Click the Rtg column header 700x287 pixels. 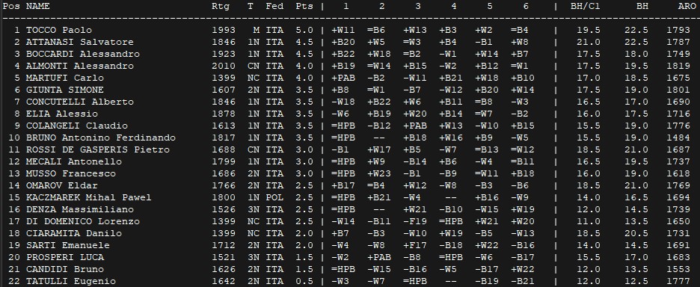221,6
